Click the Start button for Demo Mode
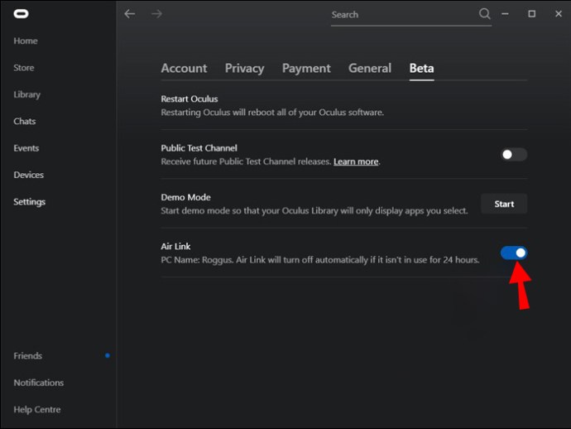The image size is (571, 429). pyautogui.click(x=504, y=204)
